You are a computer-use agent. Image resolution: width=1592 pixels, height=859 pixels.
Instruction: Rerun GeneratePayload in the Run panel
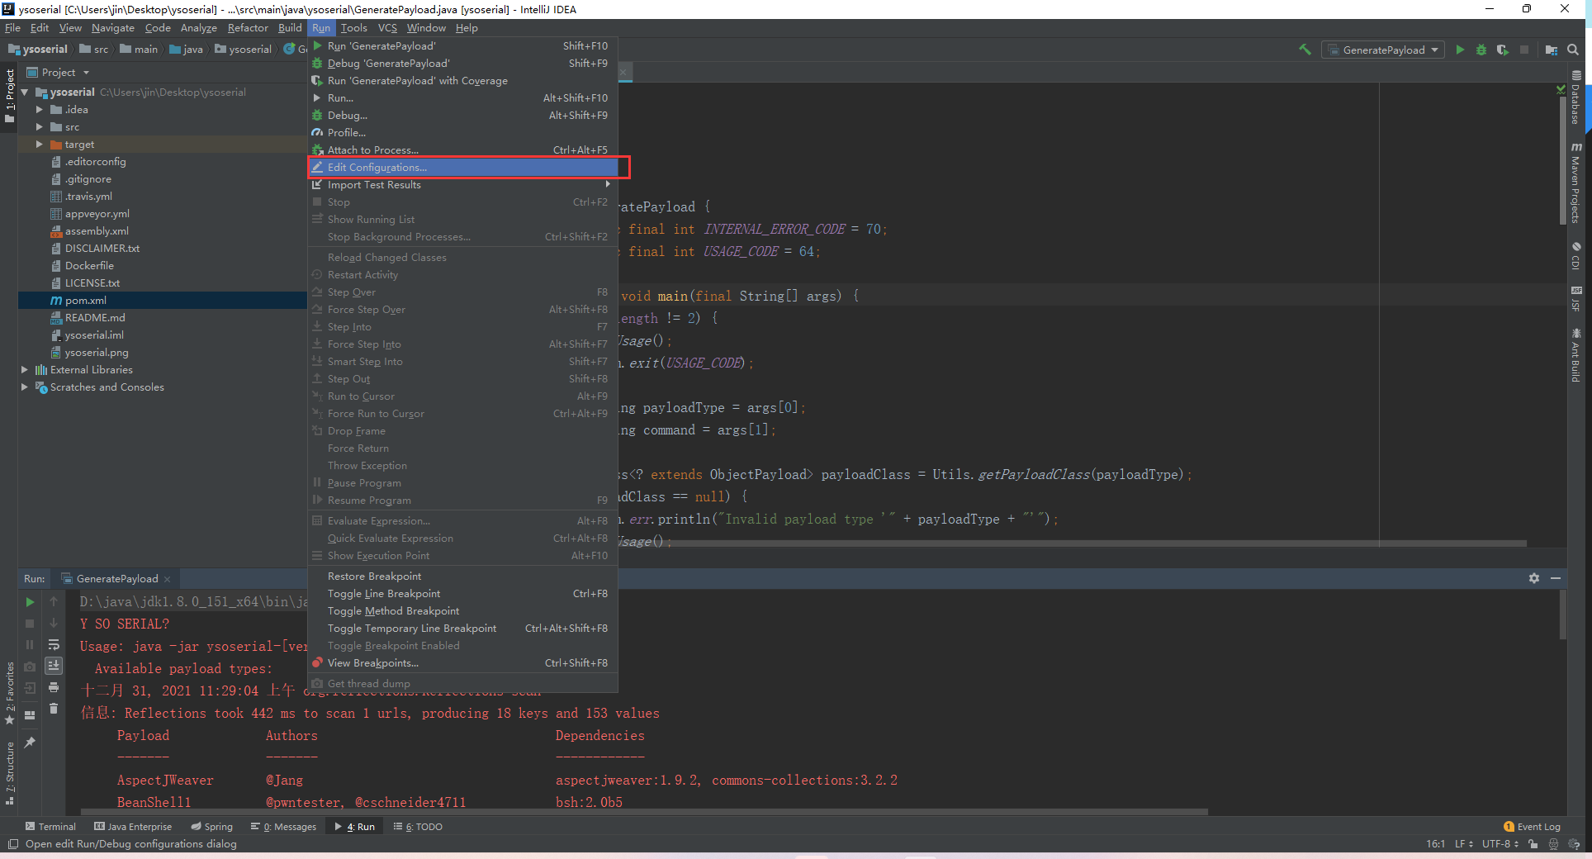click(30, 602)
